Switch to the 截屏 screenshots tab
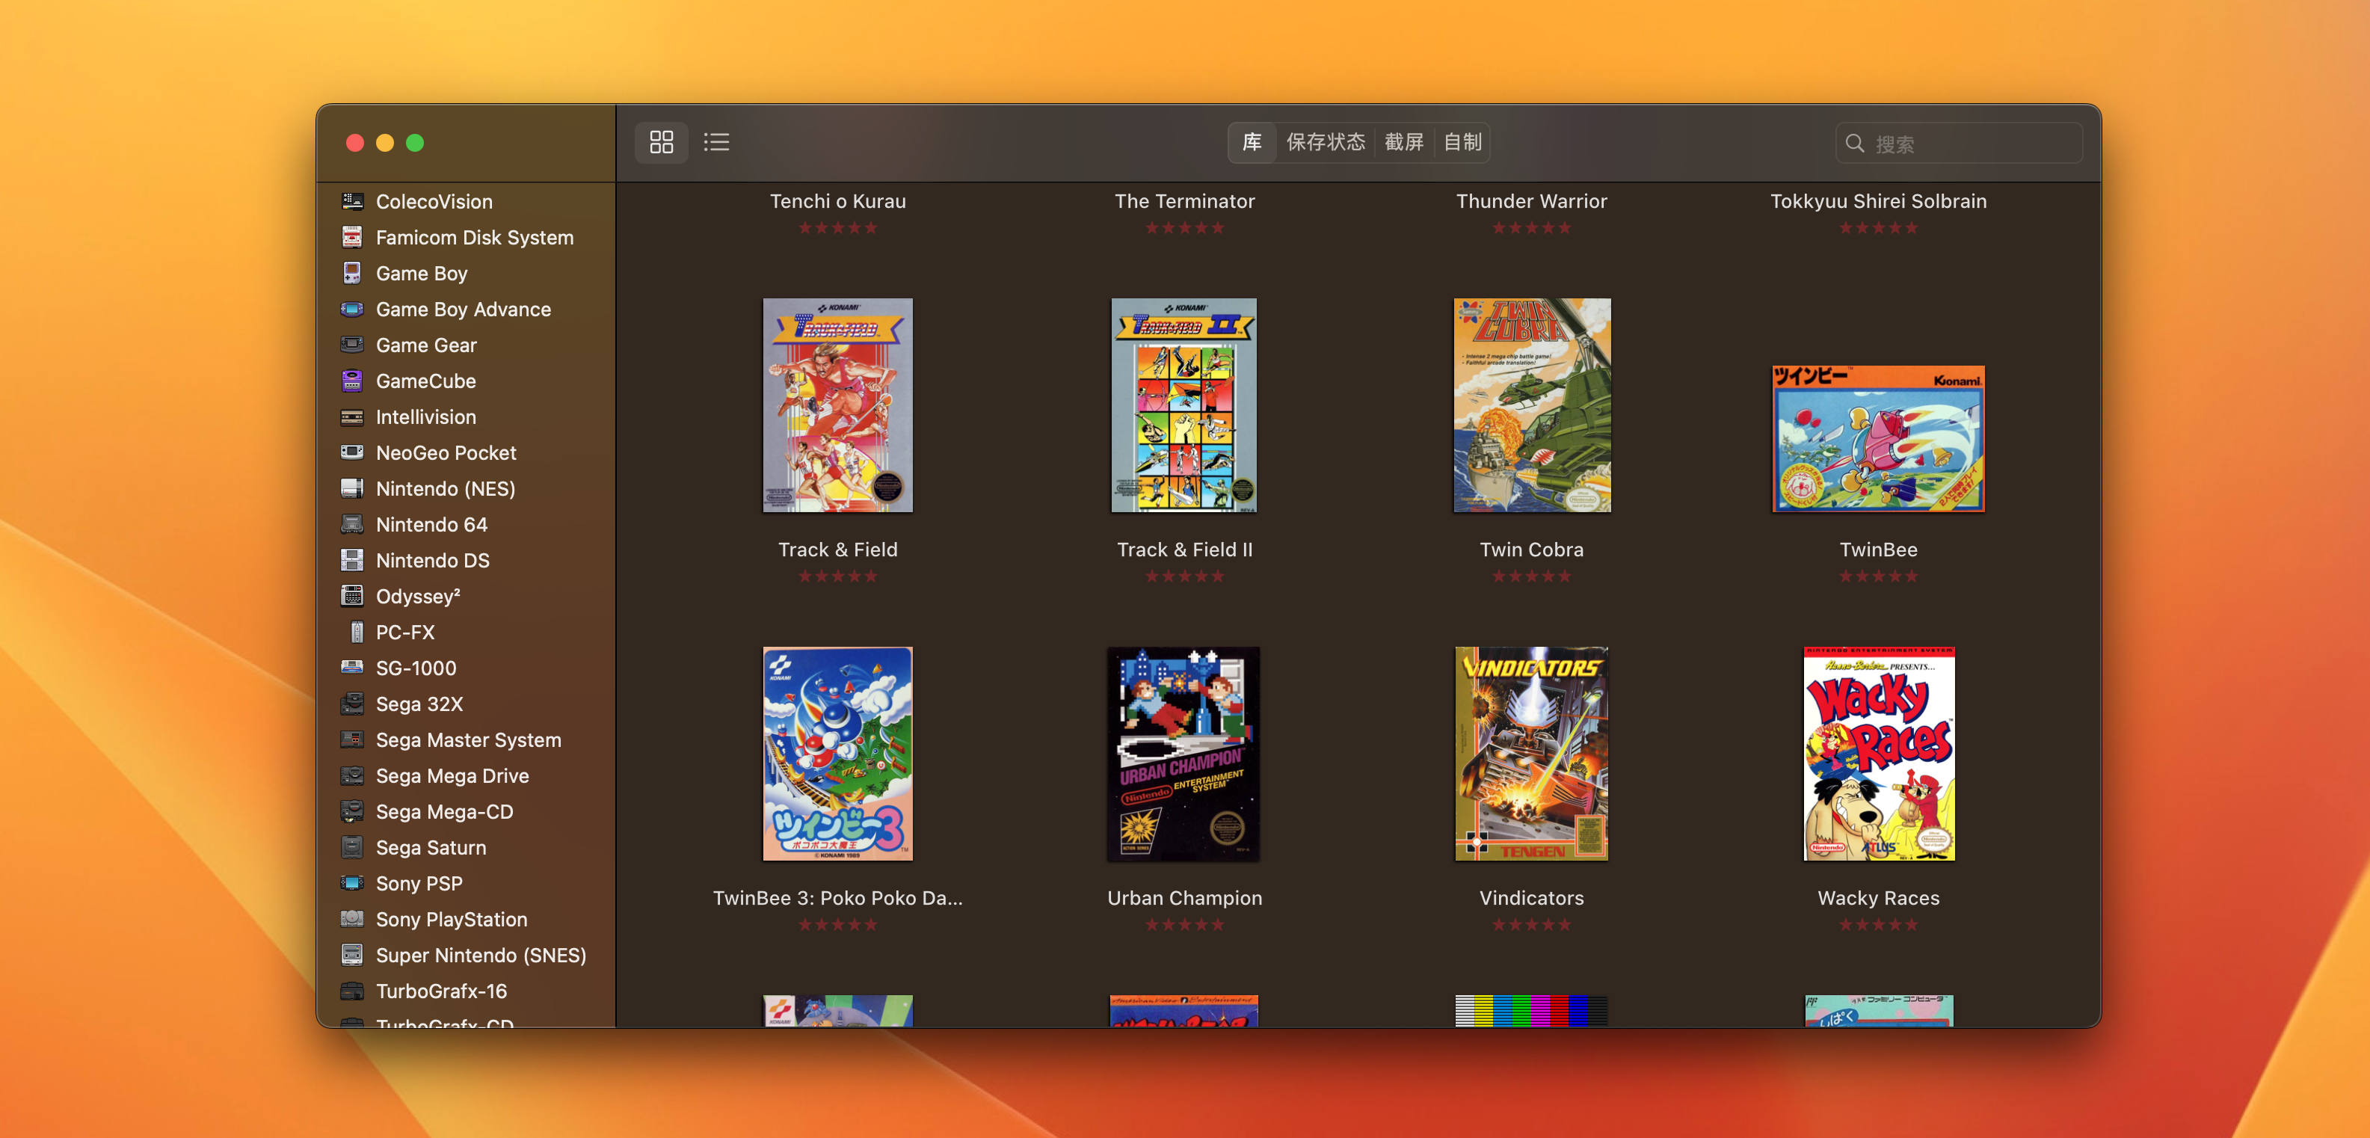 pos(1403,143)
